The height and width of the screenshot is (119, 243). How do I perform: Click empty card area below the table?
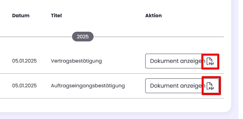click(112, 106)
